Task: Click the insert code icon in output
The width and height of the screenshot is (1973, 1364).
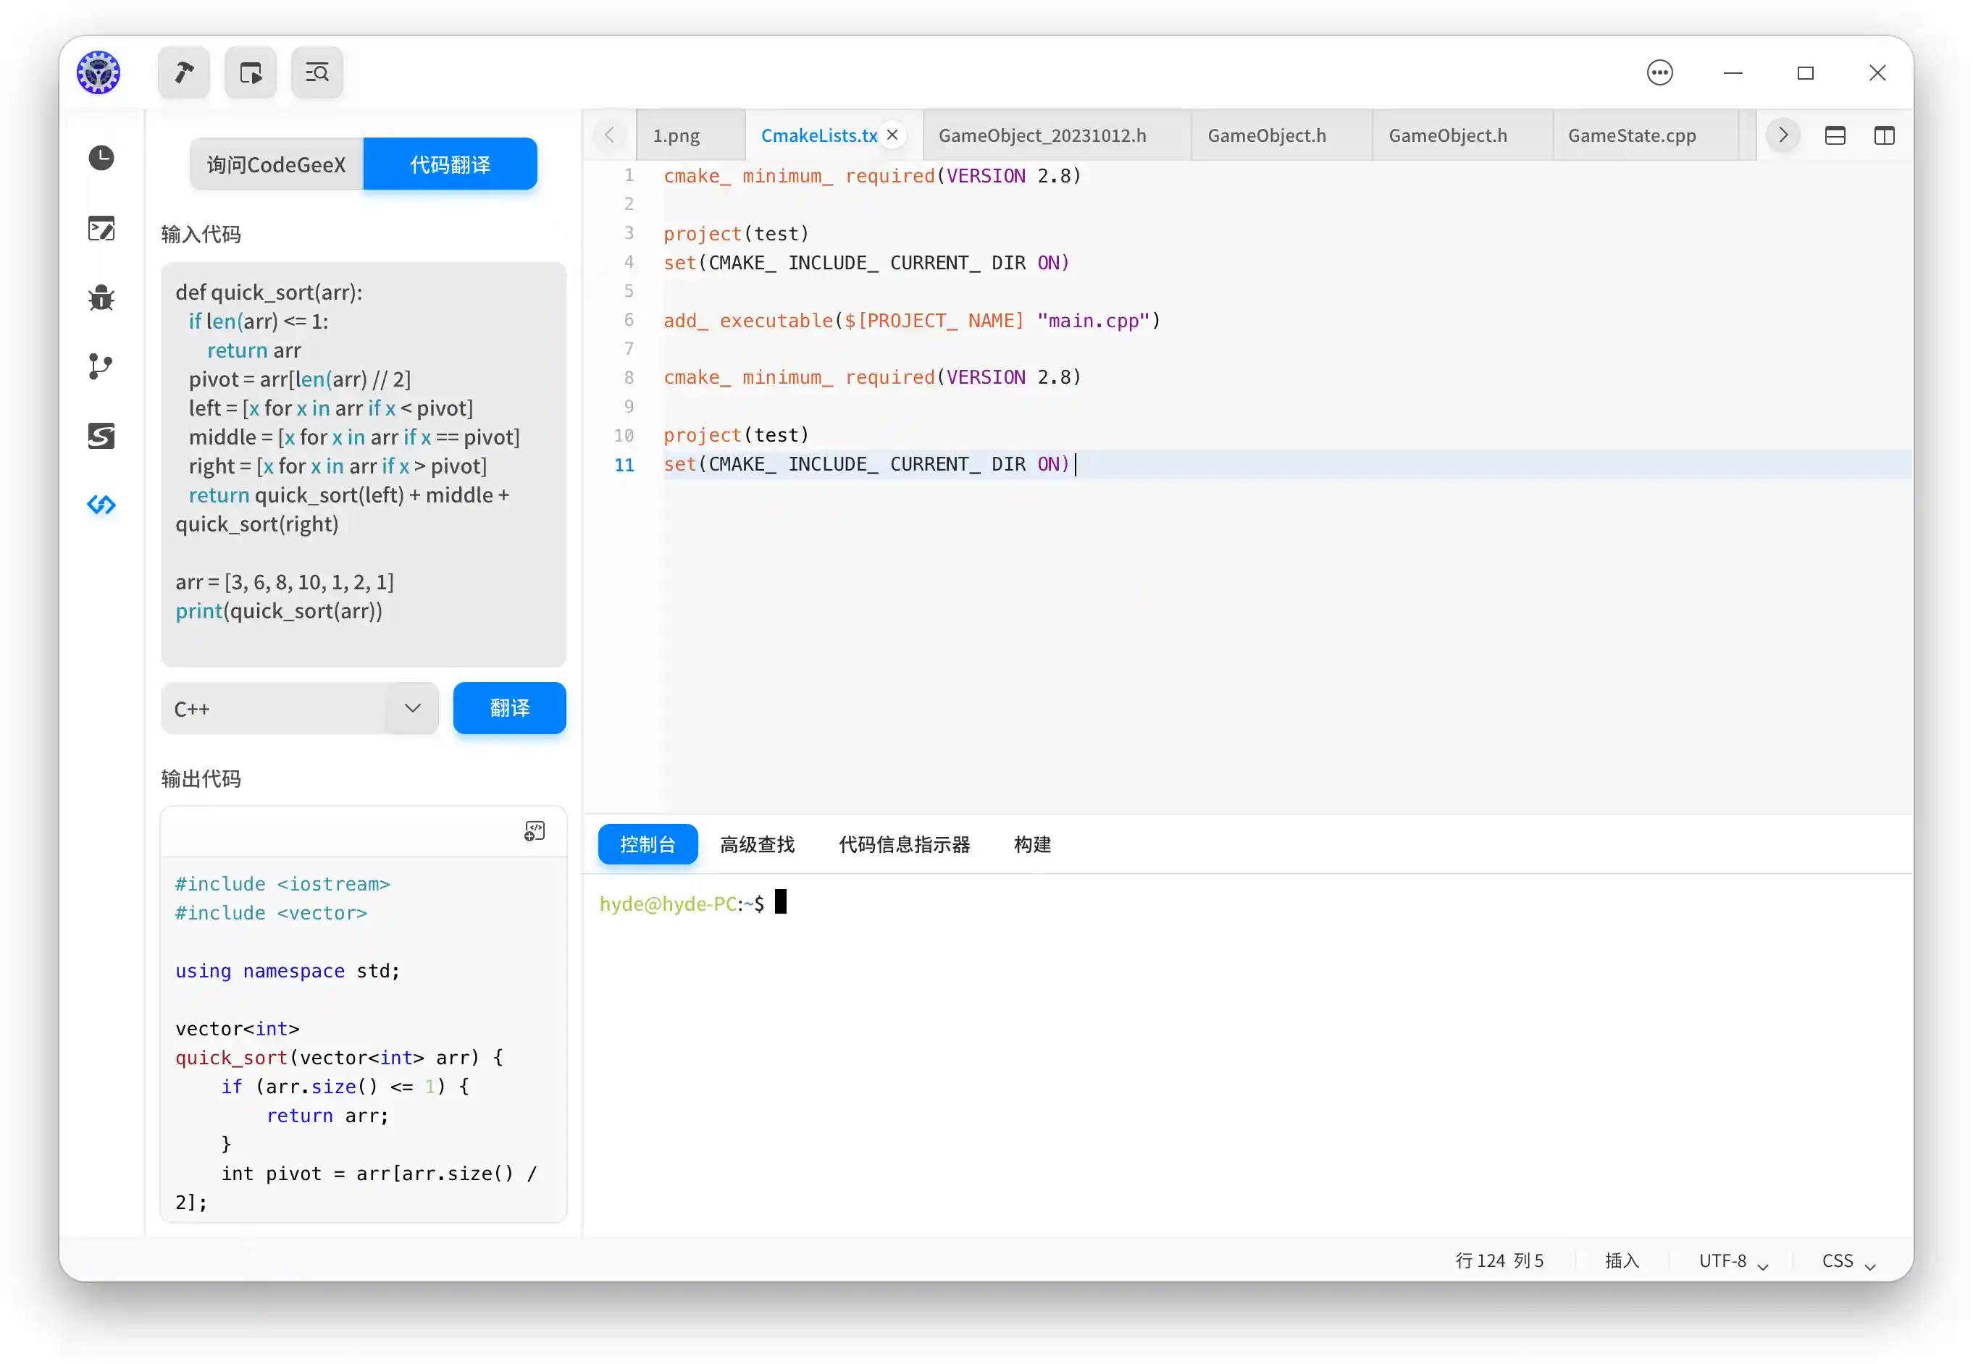Action: click(535, 832)
